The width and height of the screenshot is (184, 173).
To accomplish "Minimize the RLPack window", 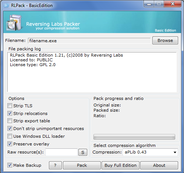I will pos(149,4).
